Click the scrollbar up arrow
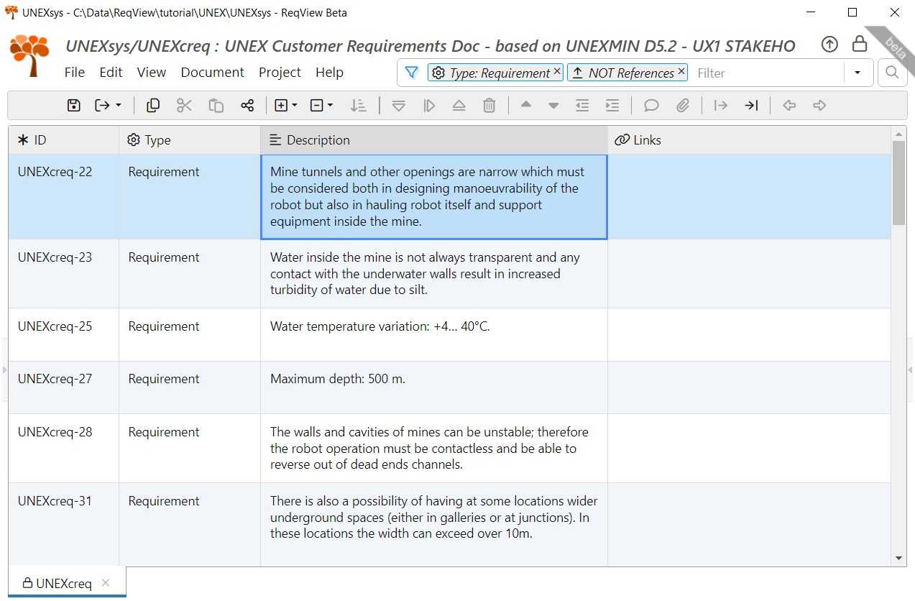The height and width of the screenshot is (601, 915). tap(898, 134)
